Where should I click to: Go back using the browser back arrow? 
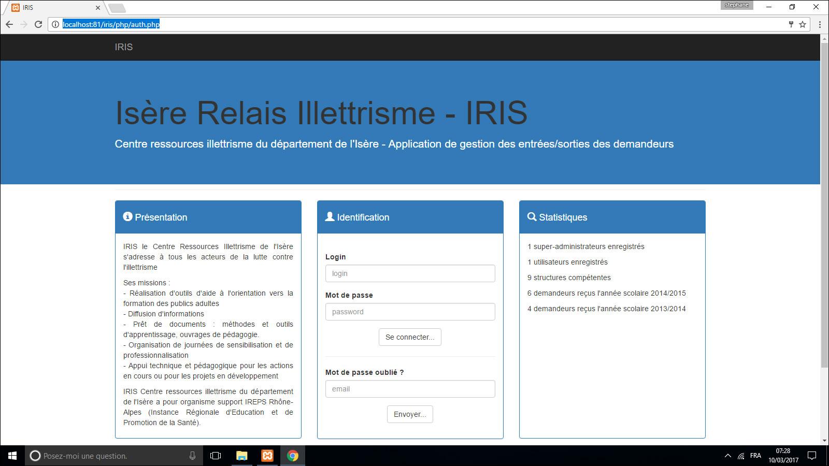click(x=9, y=24)
